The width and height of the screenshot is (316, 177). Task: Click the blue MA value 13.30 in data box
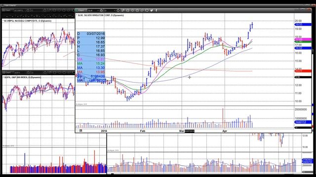pyautogui.click(x=100, y=68)
